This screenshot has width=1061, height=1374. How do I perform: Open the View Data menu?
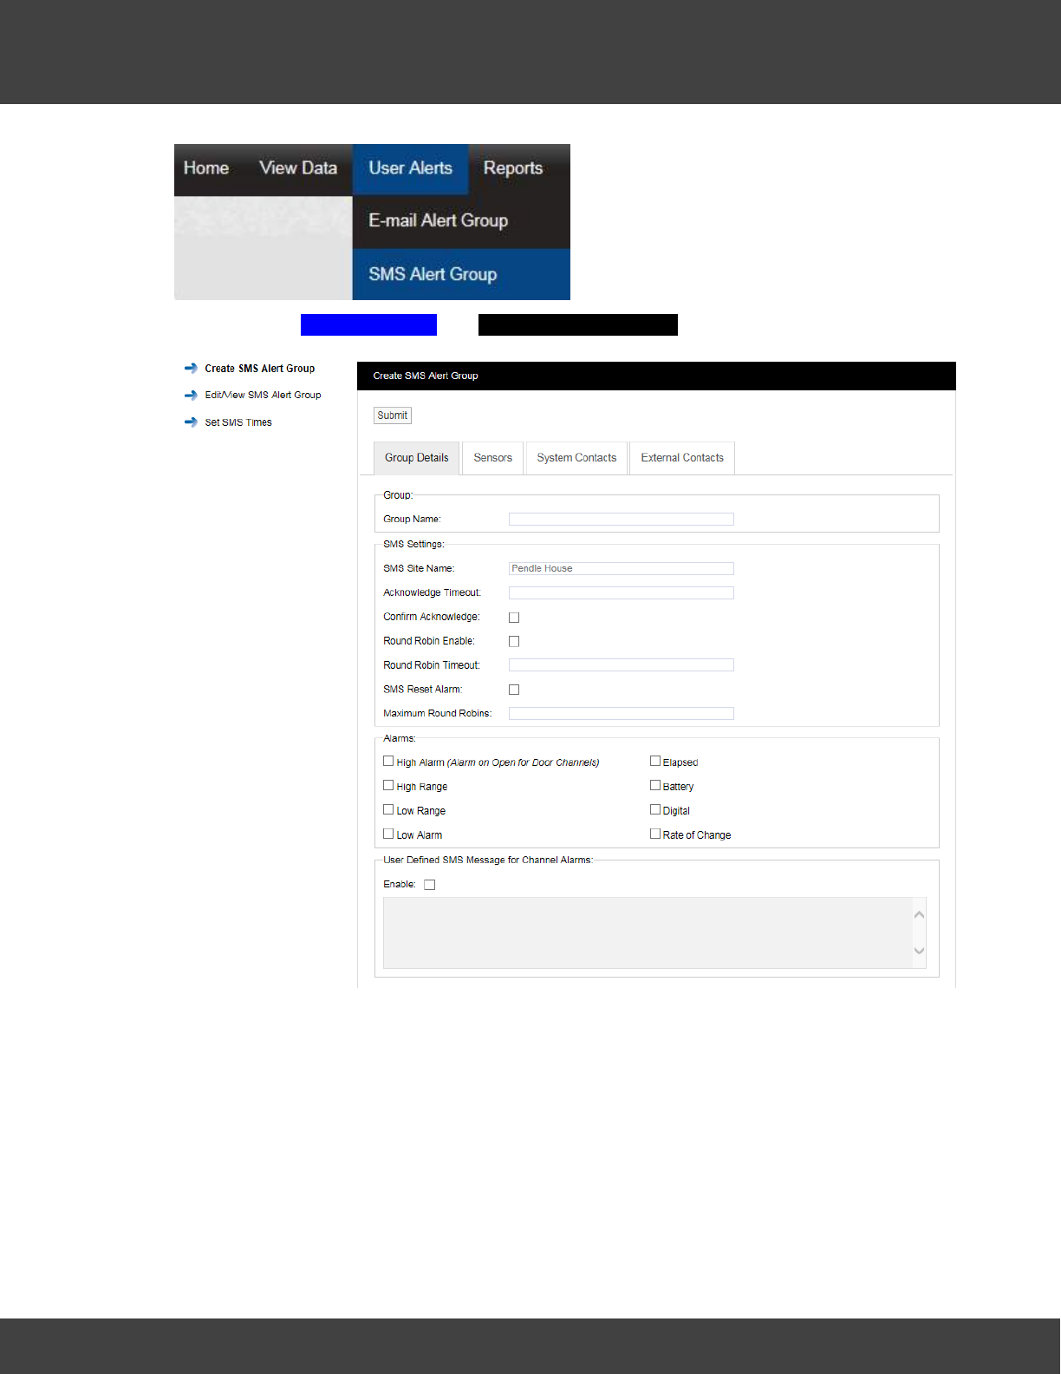[x=298, y=168]
